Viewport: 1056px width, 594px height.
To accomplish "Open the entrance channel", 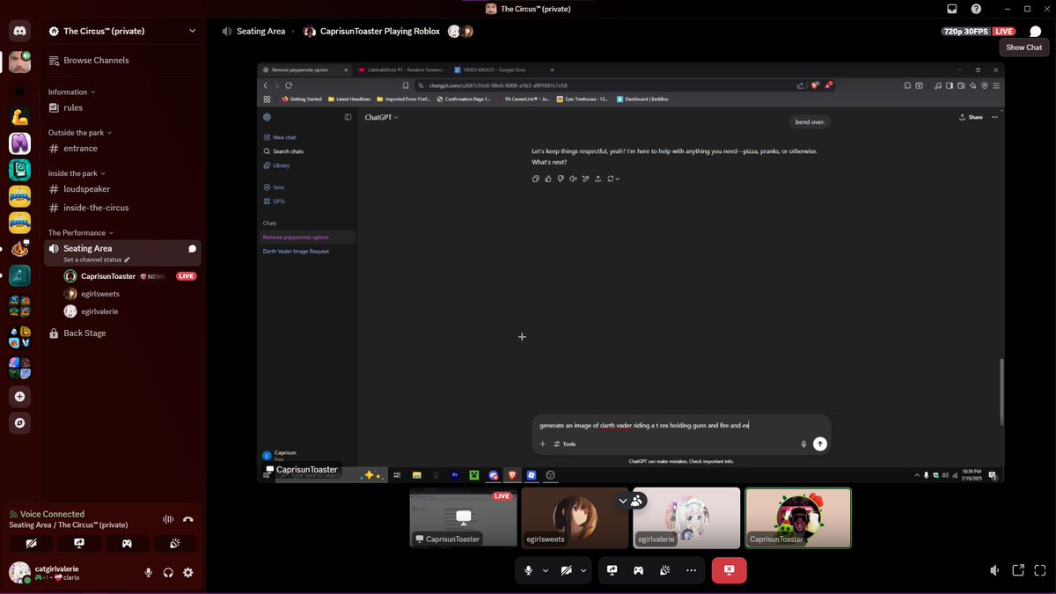I will click(x=123, y=149).
